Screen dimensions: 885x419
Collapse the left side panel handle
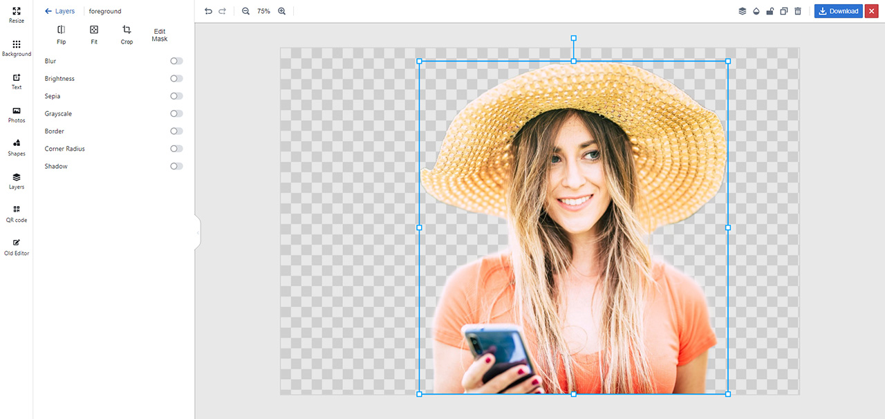[198, 233]
